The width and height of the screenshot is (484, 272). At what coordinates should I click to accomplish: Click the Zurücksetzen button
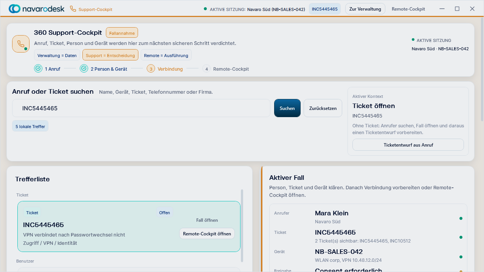(x=323, y=108)
